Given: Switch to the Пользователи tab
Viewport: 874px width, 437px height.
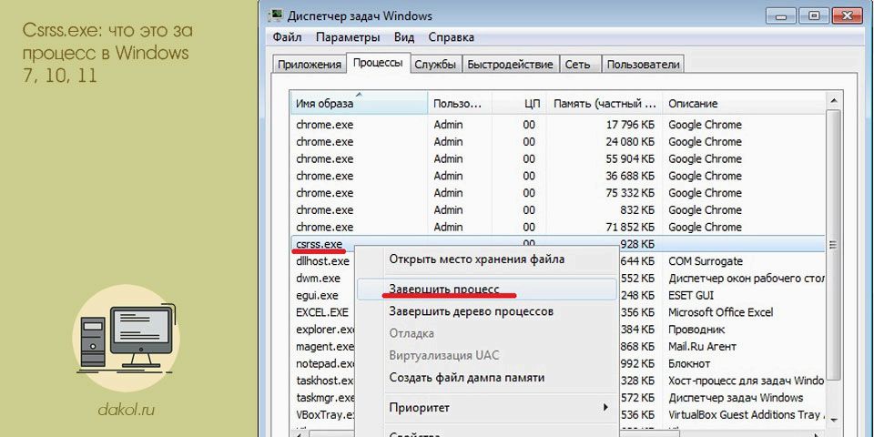Looking at the screenshot, I should coord(644,64).
